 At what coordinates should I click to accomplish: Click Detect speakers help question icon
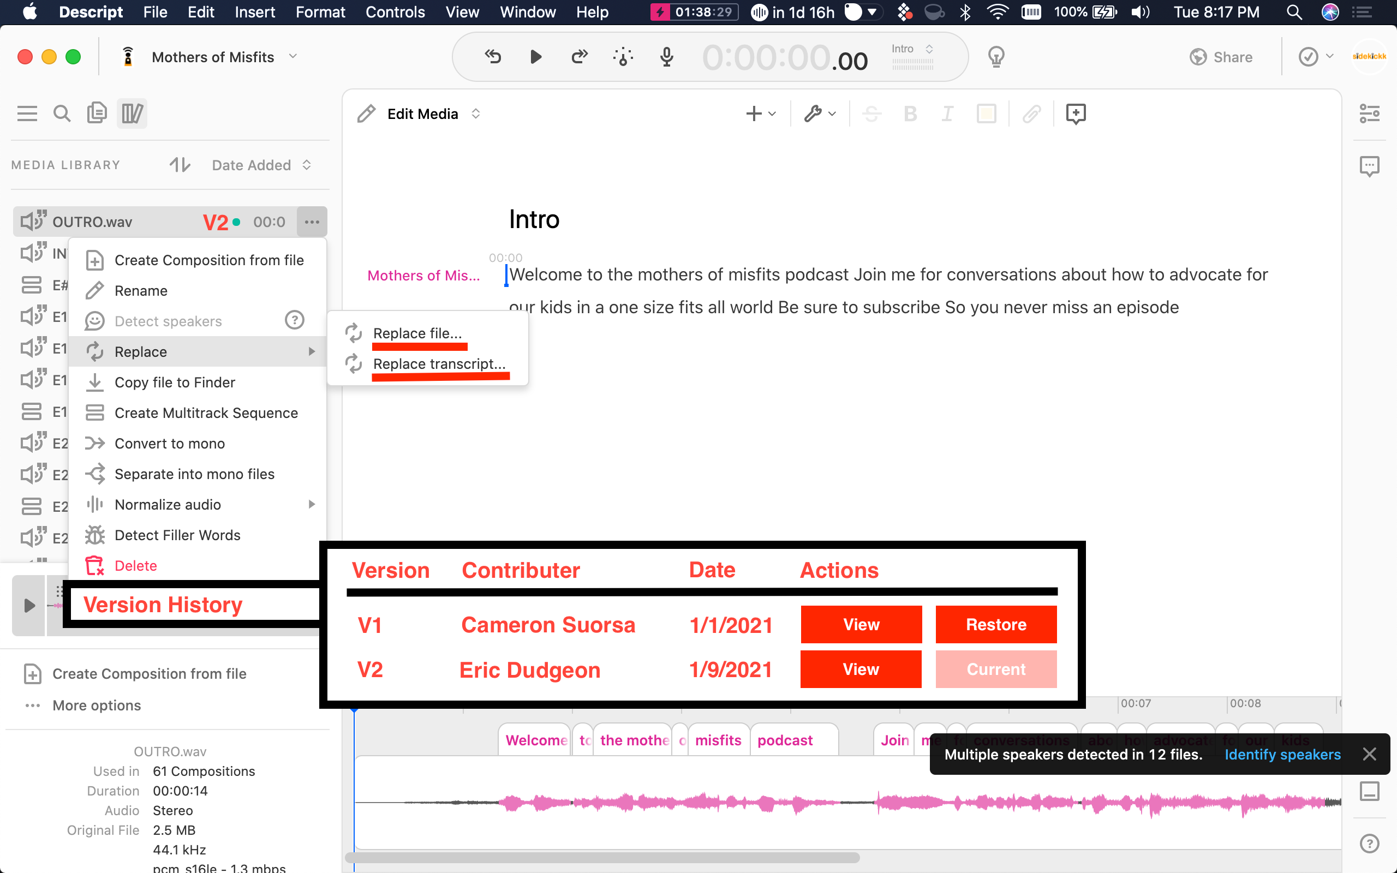(x=295, y=320)
